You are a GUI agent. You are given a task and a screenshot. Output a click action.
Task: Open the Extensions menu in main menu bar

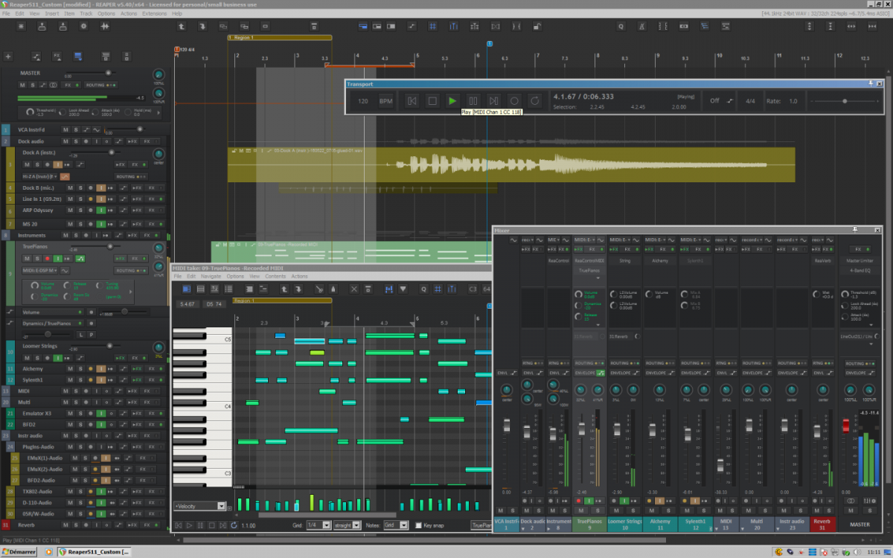coord(154,13)
